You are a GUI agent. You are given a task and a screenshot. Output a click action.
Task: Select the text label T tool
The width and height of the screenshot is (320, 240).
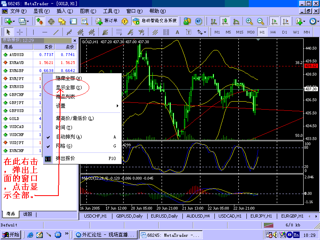[x=188, y=32]
